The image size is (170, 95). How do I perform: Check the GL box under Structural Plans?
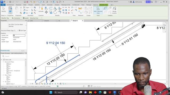(7, 66)
